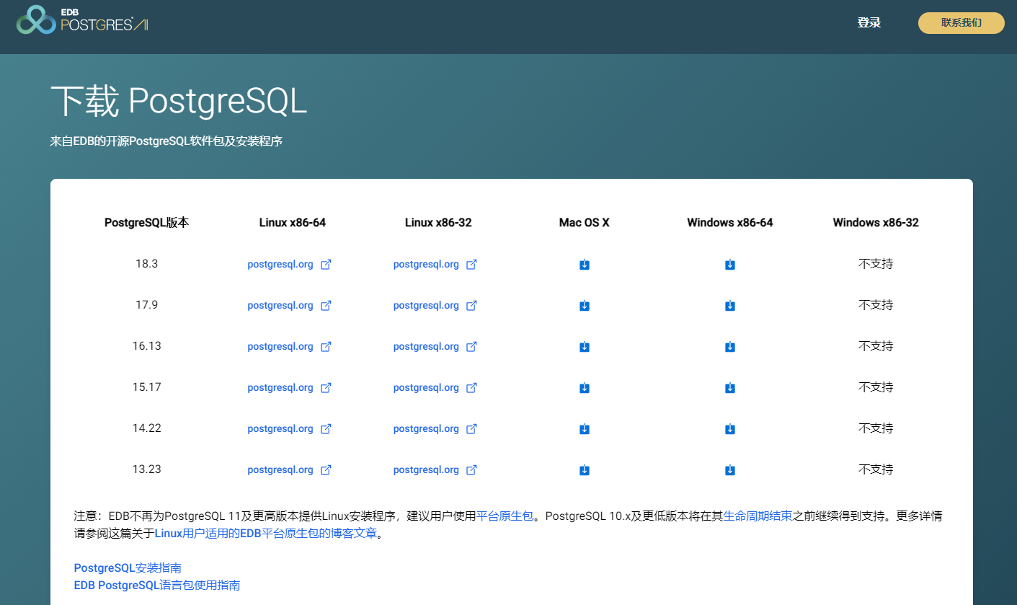
Task: Download Windows x86-64 installer for 18.3
Action: [x=730, y=265]
